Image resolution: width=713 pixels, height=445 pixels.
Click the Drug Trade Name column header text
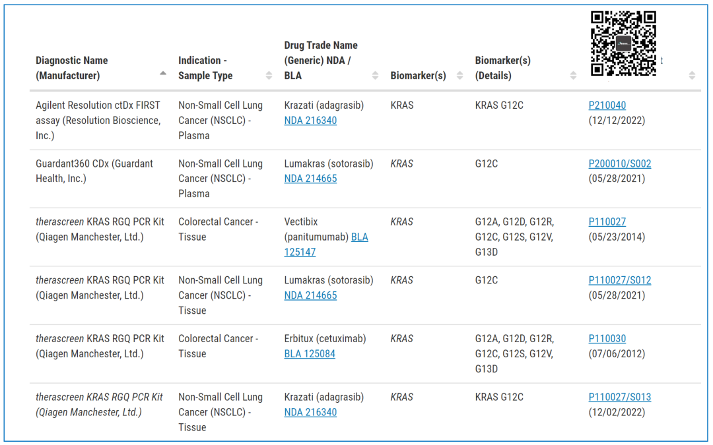click(x=320, y=60)
